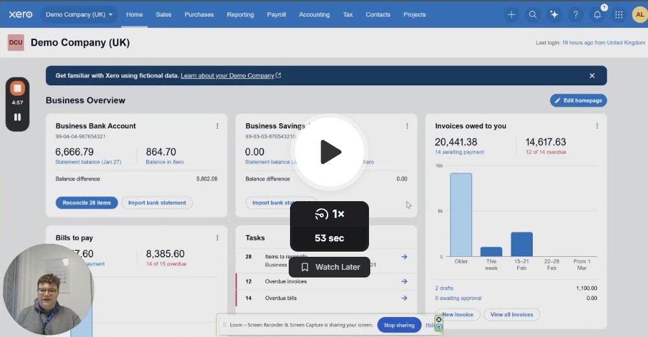
Task: Stop the Loom recording with orange button
Action: [x=17, y=88]
